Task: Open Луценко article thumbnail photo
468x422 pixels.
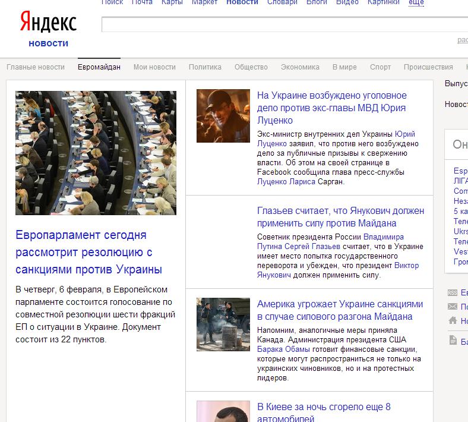Action: pyautogui.click(x=223, y=116)
